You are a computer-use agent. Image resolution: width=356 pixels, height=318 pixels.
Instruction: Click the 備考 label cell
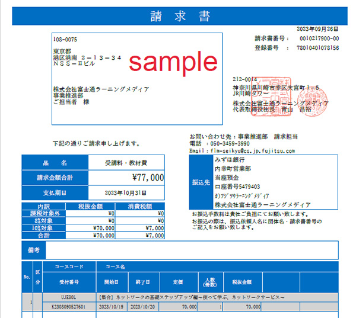(x=34, y=250)
